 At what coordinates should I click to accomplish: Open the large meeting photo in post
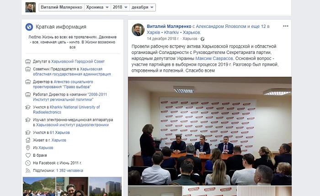click(x=209, y=131)
